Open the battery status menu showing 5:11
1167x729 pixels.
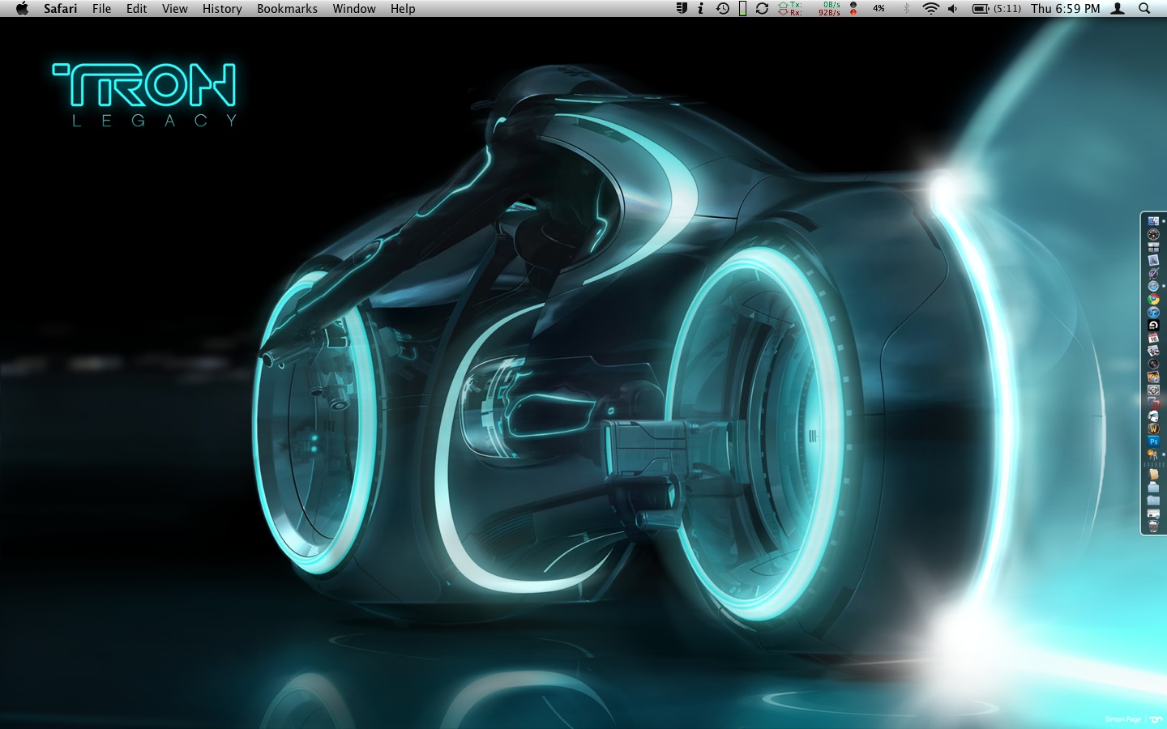[x=997, y=9]
